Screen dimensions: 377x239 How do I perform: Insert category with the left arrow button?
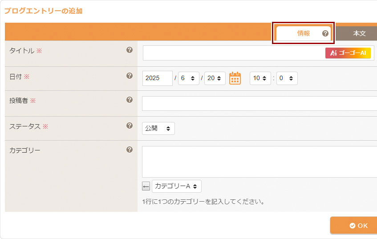click(146, 186)
